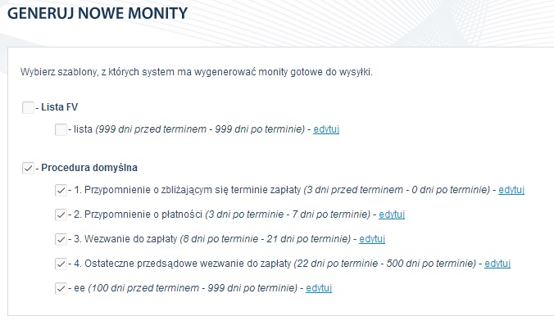Open edytuj for Wezwanie do zapłaty
Viewport: 554px width, 325px height.
(x=372, y=239)
